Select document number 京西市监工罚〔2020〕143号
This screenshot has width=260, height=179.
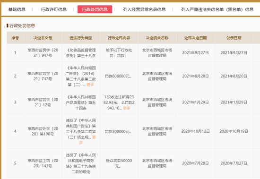[43, 163]
